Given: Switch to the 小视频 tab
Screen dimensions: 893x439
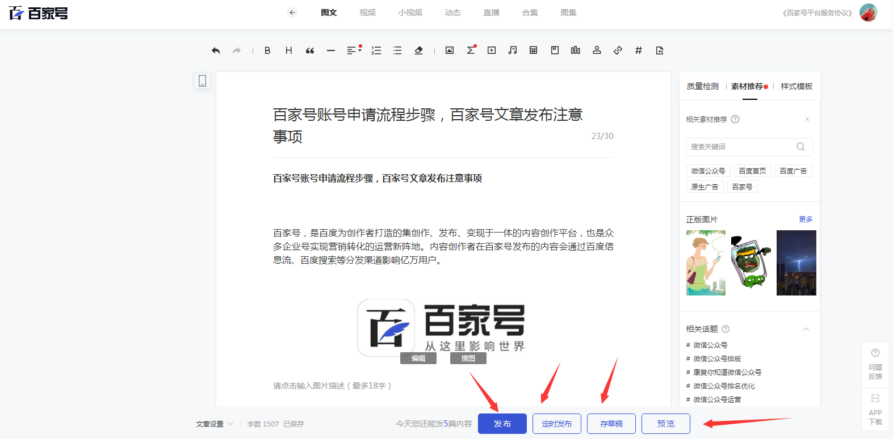Looking at the screenshot, I should (410, 12).
